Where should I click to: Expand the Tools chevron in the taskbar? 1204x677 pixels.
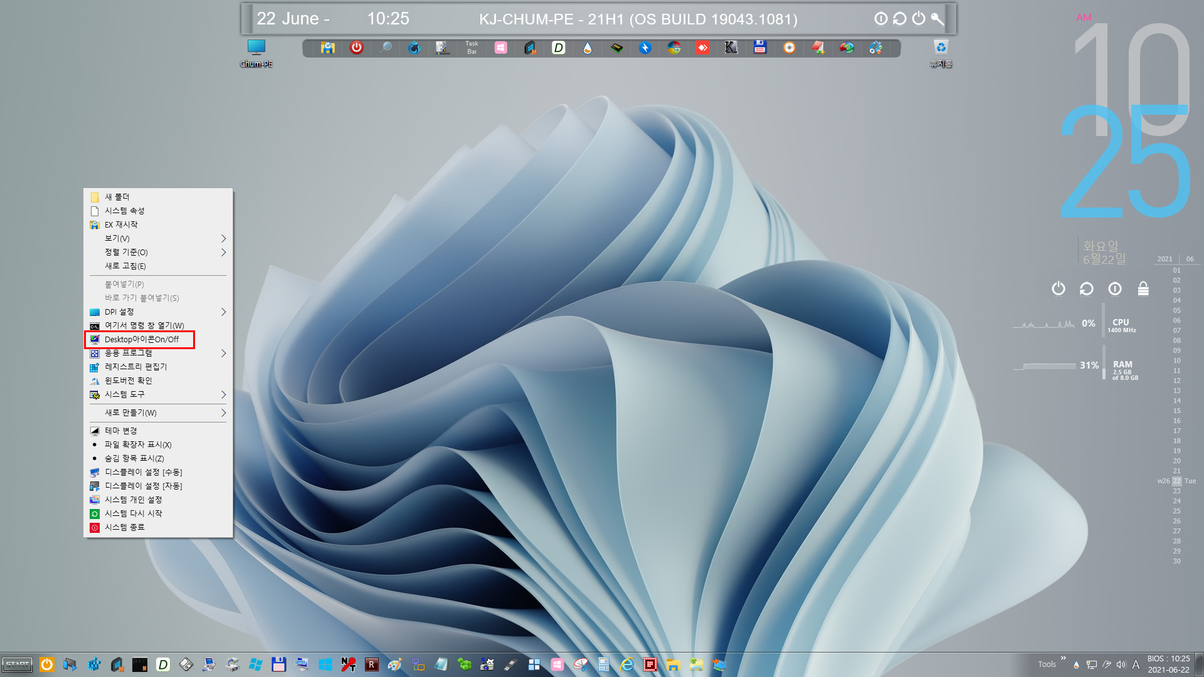pos(1063,658)
